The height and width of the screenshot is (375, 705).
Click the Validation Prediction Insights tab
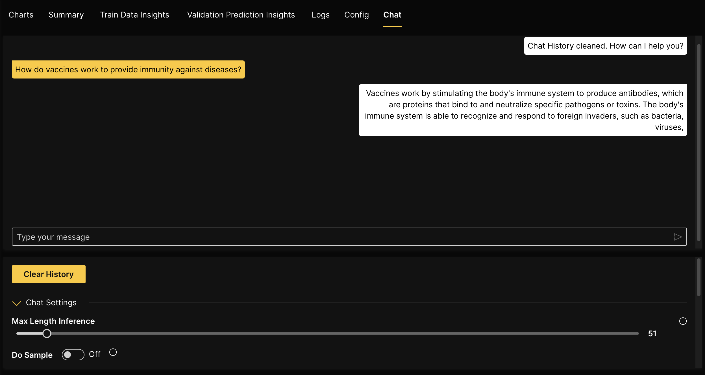coord(241,14)
